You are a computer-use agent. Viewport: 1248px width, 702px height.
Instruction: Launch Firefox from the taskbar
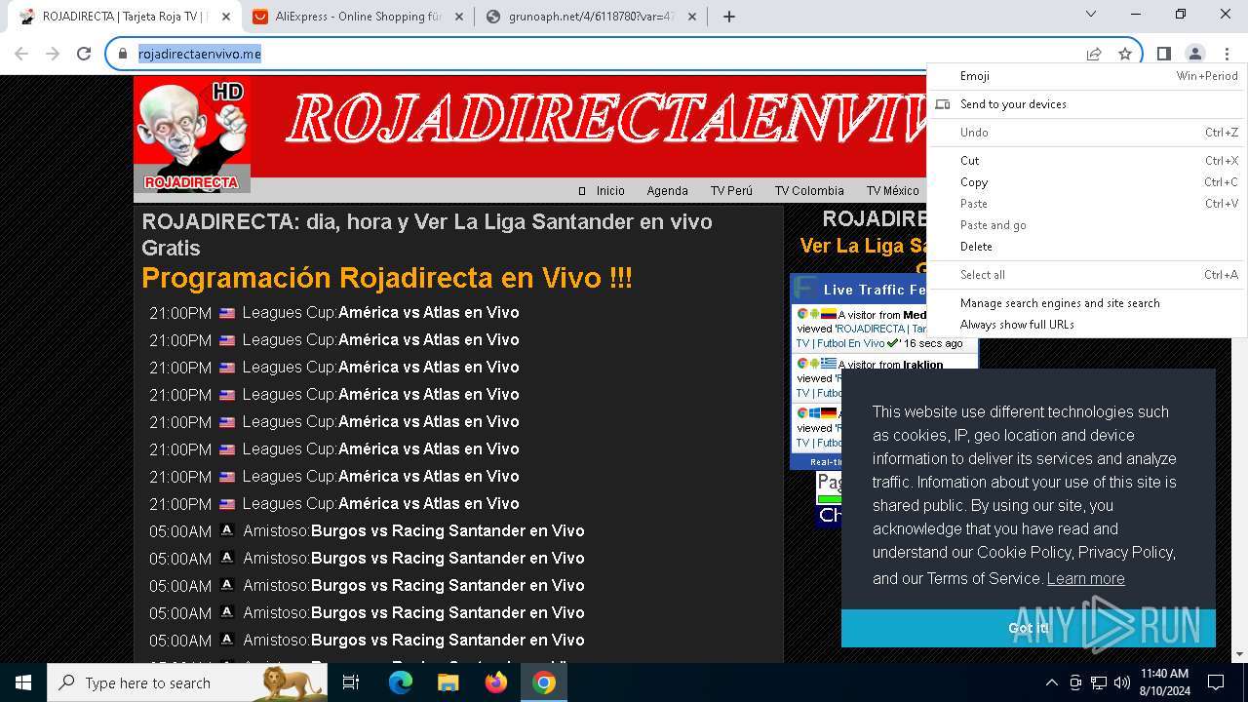(x=496, y=682)
